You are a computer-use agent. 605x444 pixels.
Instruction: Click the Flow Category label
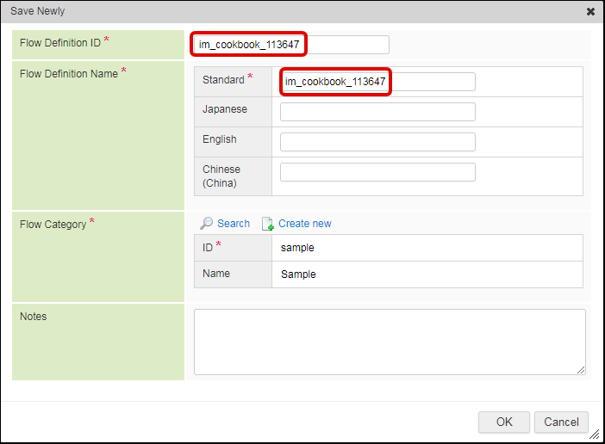(53, 225)
